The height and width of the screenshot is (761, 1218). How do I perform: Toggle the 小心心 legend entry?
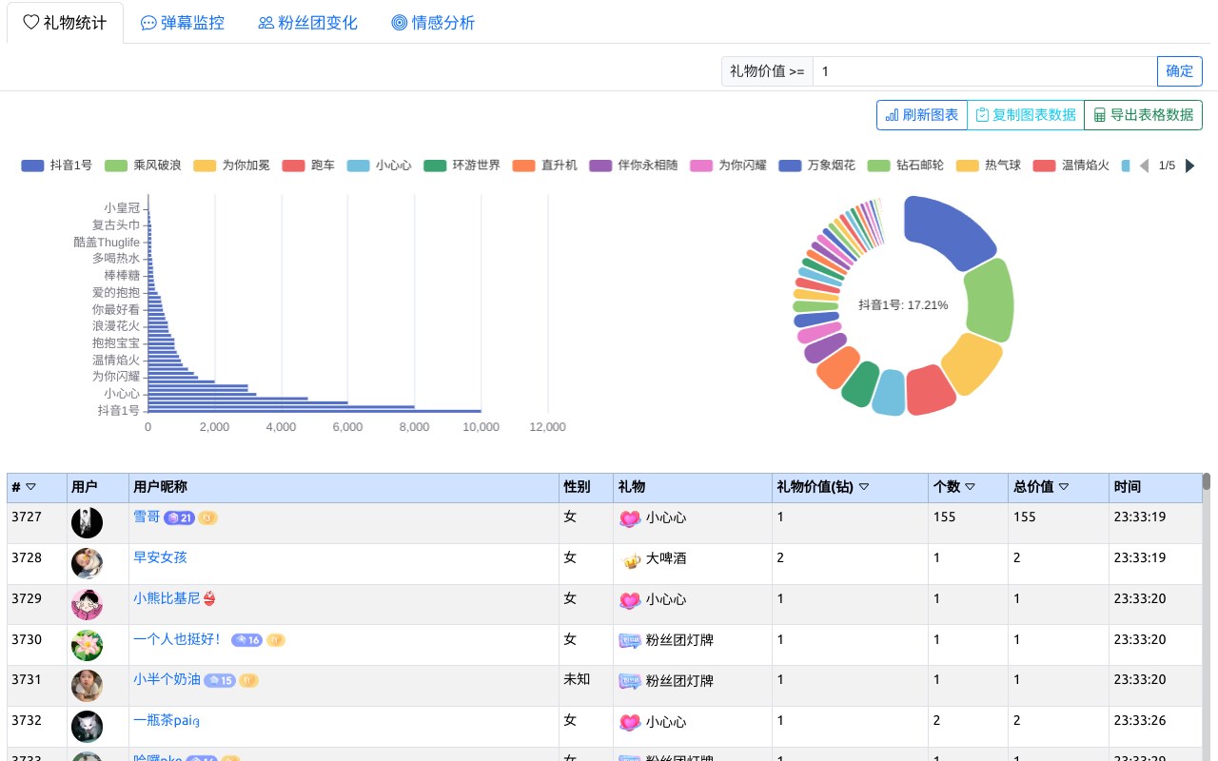click(x=380, y=166)
